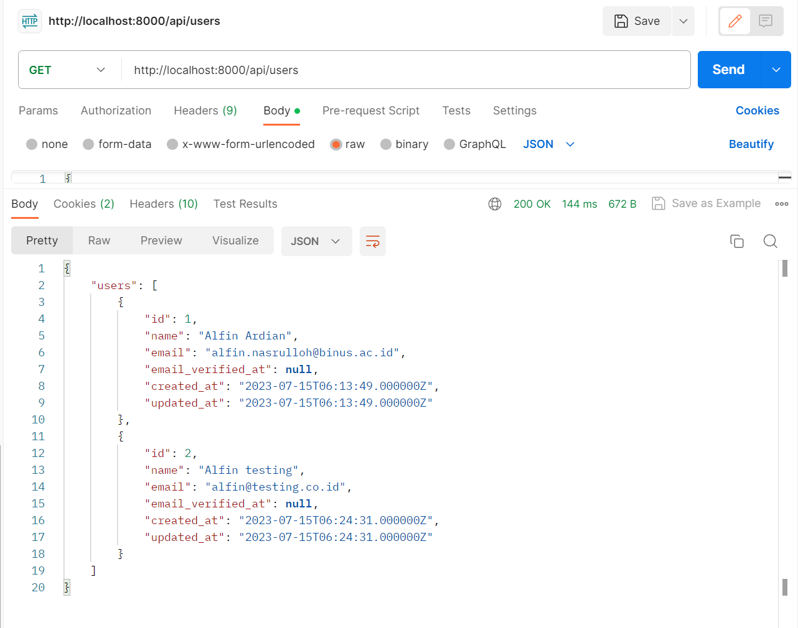Image resolution: width=798 pixels, height=628 pixels.
Task: Click the "users" key on line 2
Action: (x=114, y=285)
